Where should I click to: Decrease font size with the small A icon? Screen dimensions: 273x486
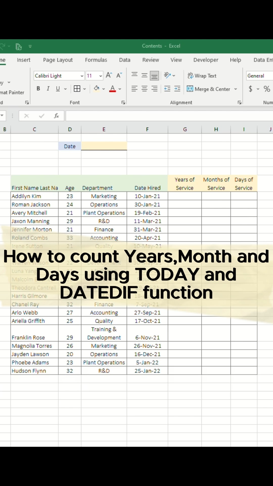[119, 75]
